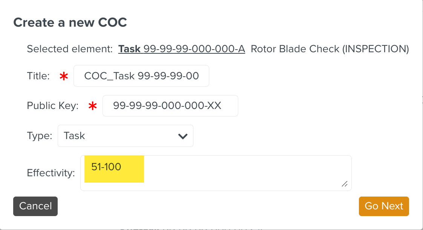This screenshot has height=230, width=423.
Task: Click the chevron arrow on the Type dropdown
Action: pos(183,136)
